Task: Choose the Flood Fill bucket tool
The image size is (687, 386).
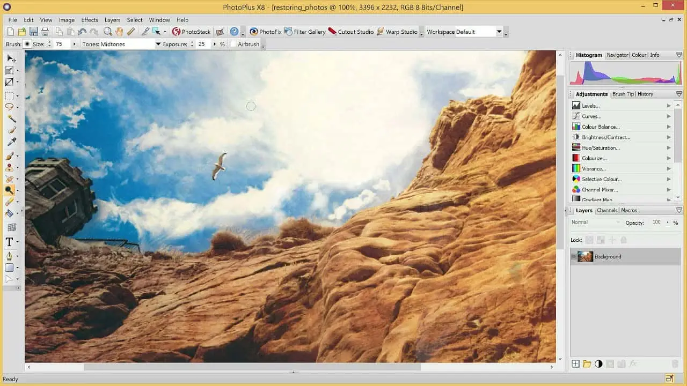Action: [x=10, y=213]
